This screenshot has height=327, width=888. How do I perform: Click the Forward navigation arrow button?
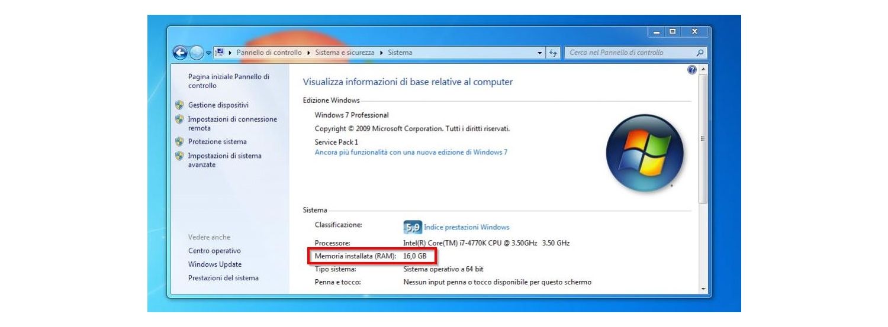[197, 53]
